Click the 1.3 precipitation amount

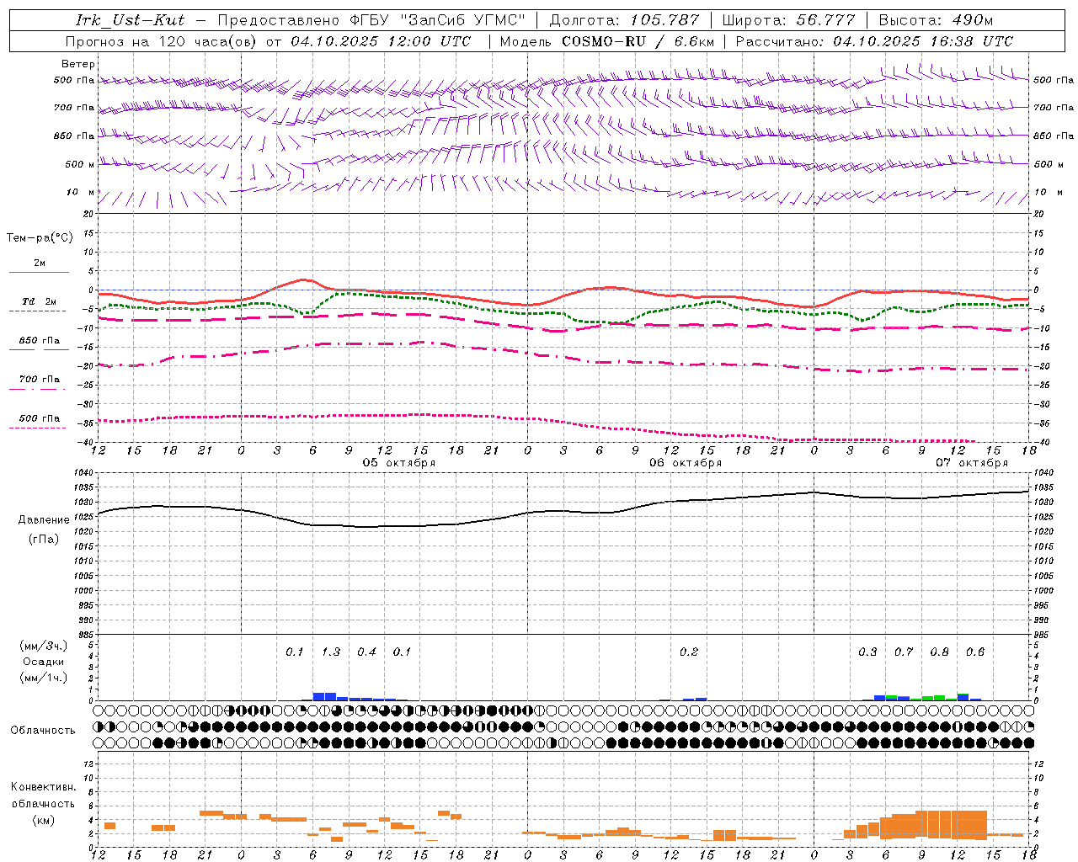click(331, 652)
